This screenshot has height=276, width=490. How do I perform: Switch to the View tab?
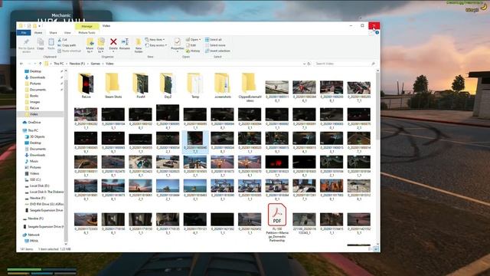tap(67, 32)
